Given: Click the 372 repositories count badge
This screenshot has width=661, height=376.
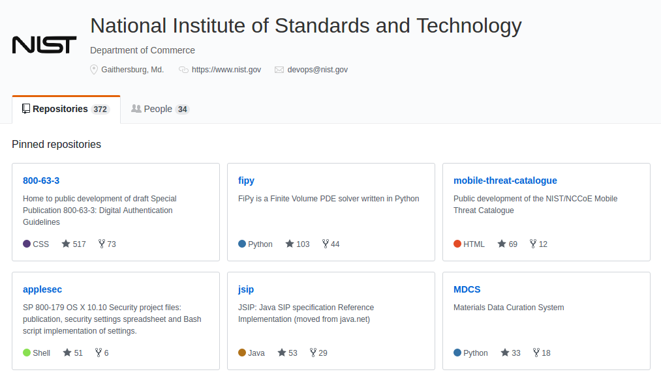Looking at the screenshot, I should pos(100,109).
